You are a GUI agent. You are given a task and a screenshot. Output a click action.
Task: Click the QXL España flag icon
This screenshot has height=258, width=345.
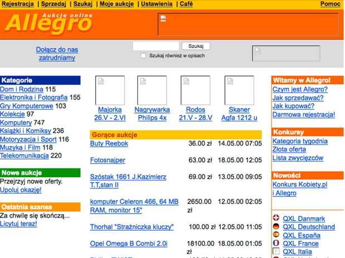(x=276, y=235)
